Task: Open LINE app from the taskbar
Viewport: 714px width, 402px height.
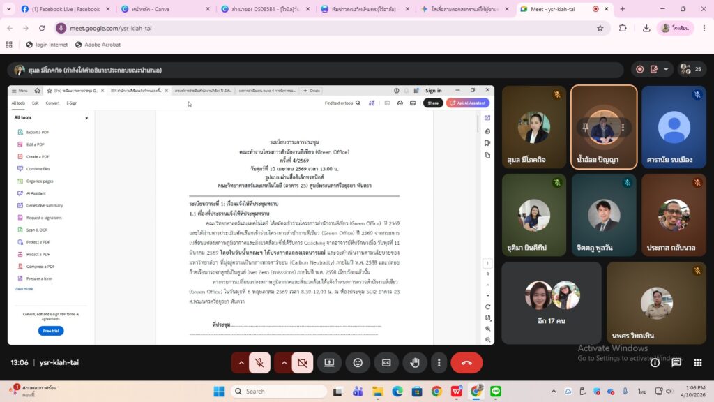Action: click(496, 391)
